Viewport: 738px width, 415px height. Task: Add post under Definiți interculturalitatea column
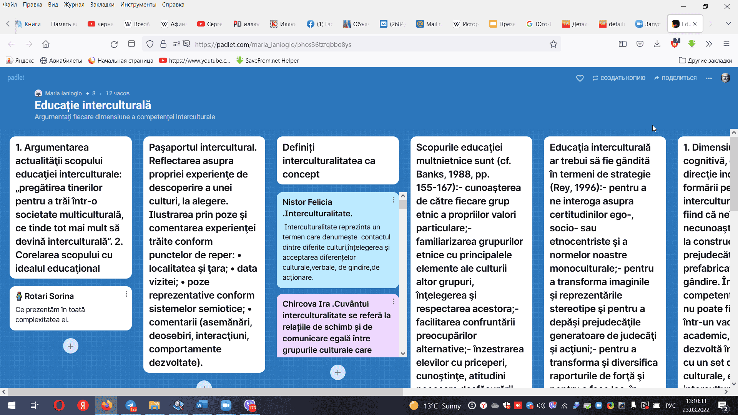tap(337, 372)
